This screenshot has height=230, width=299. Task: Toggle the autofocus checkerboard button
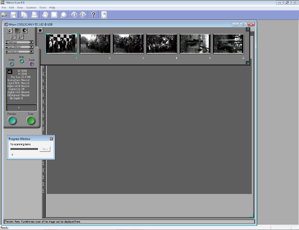click(17, 30)
